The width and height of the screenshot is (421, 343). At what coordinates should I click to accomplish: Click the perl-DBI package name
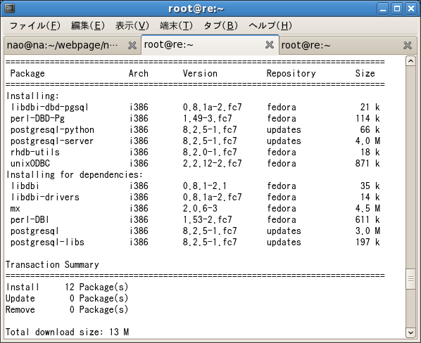30,220
